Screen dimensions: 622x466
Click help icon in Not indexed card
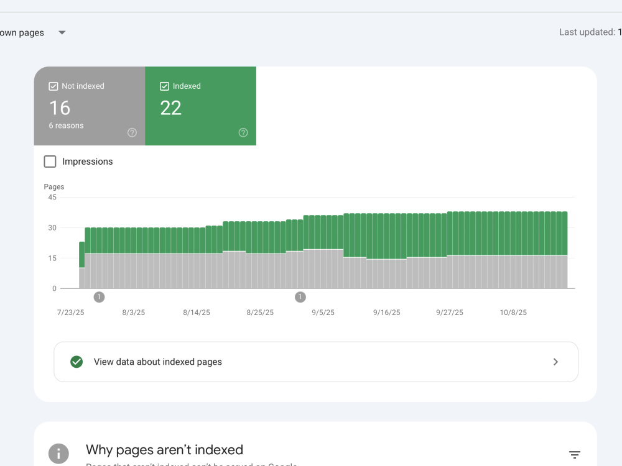(x=132, y=133)
